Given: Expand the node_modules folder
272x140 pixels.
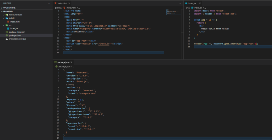Looking at the screenshot, I should (x=4, y=15).
